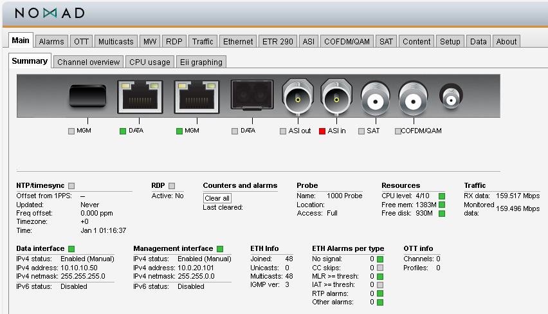Click green status indicator beside MGM label

click(x=179, y=131)
